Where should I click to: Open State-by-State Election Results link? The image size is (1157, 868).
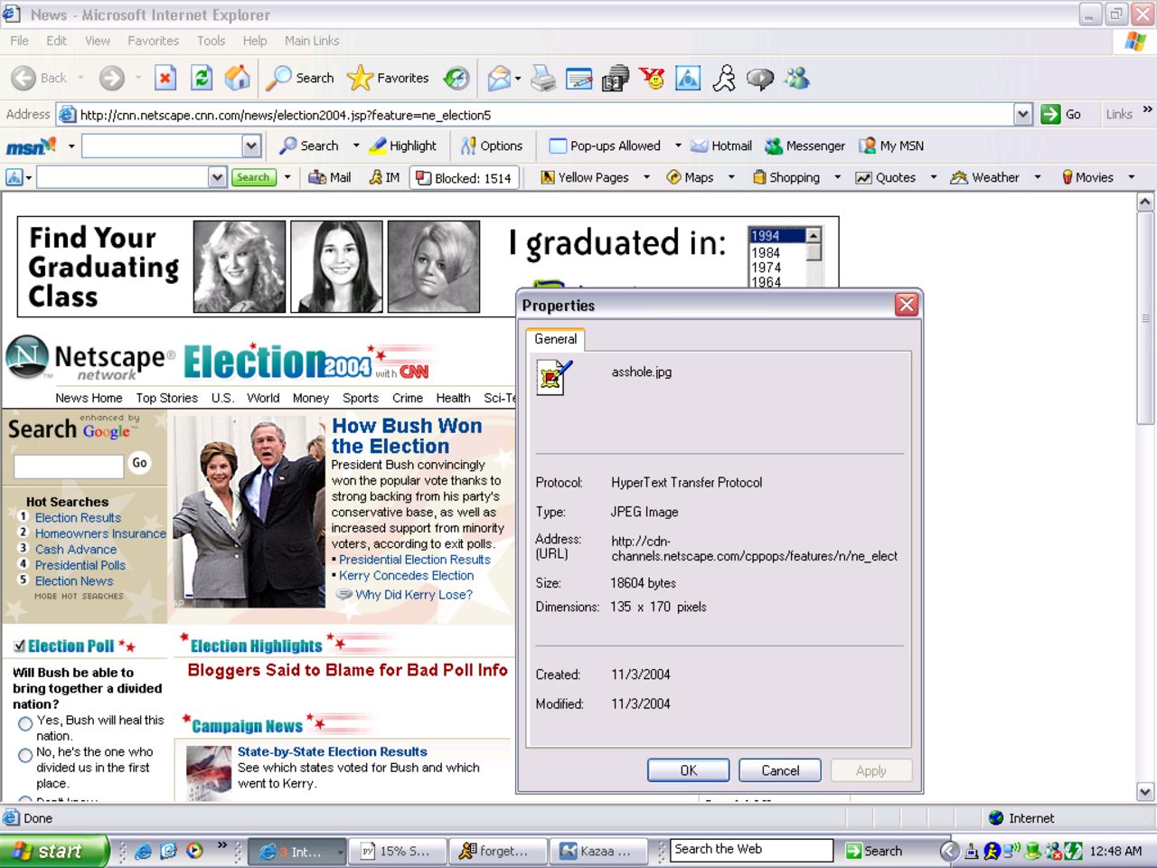coord(333,751)
